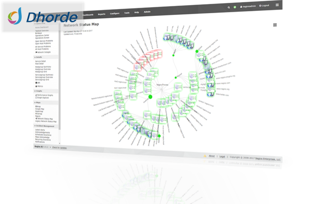The height and width of the screenshot is (204, 317).
Task: Click the About link in footer
Action: click(211, 156)
